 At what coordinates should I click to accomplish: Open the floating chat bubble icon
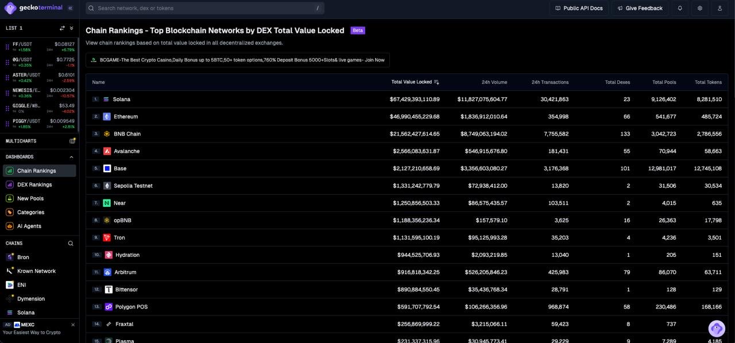(x=716, y=328)
